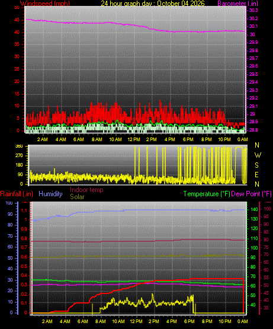Click the 35 windspeed axis value
Screen dimensions: 273x329
point(17,44)
